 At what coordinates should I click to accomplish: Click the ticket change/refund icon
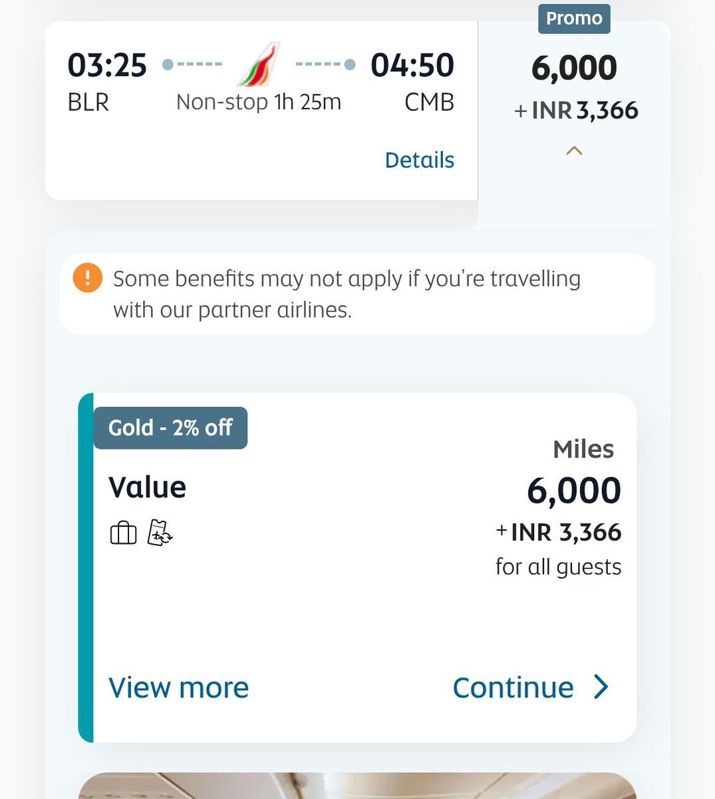coord(160,533)
